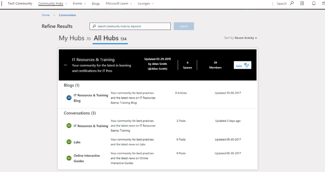Click the 'Conversations (3)' section heading

(80, 113)
